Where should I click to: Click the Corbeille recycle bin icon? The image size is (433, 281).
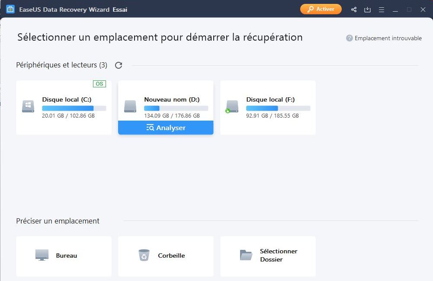click(x=144, y=255)
